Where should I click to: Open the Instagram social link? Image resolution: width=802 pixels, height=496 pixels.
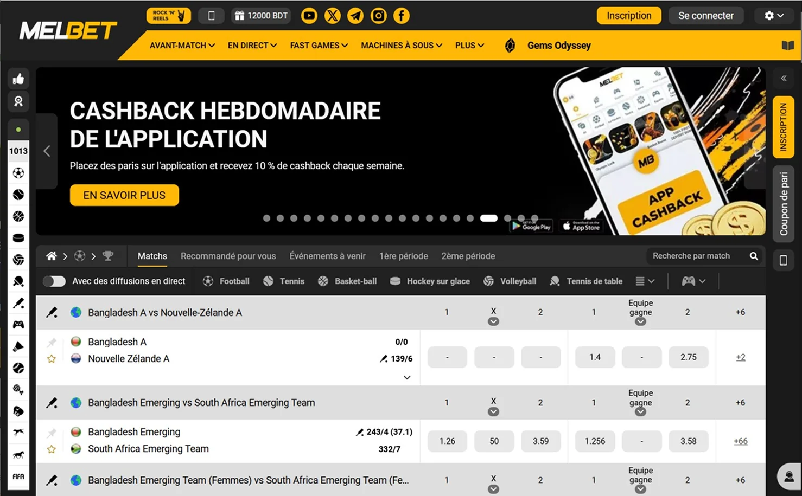(x=379, y=16)
